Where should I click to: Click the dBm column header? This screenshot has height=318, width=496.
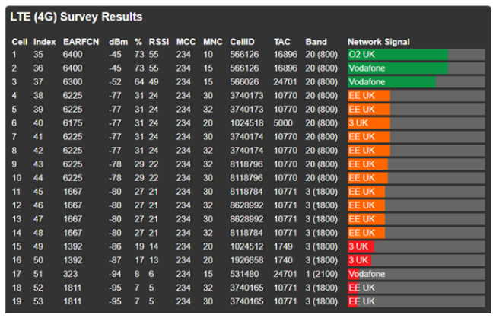point(119,42)
